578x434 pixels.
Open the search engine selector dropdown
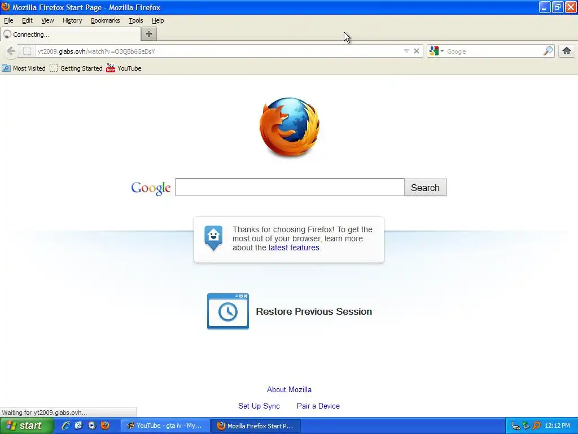[x=437, y=51]
